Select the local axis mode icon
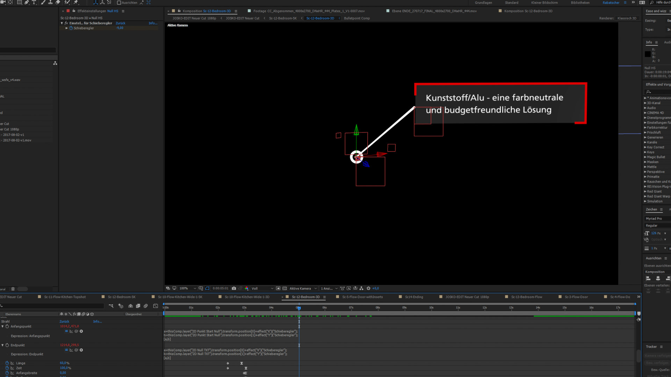The width and height of the screenshot is (671, 377). [x=95, y=2]
